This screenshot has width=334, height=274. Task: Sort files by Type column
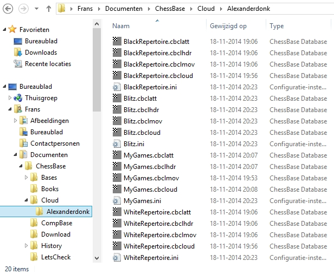277,26
